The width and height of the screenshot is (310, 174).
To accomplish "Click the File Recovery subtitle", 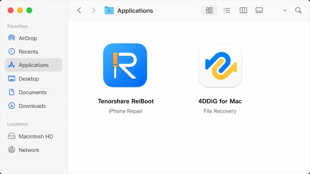I will (x=220, y=111).
